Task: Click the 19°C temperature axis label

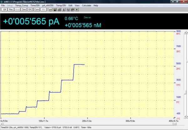Action: click(x=178, y=85)
